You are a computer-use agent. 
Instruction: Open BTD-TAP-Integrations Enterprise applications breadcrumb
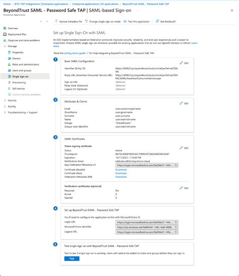click(41, 4)
